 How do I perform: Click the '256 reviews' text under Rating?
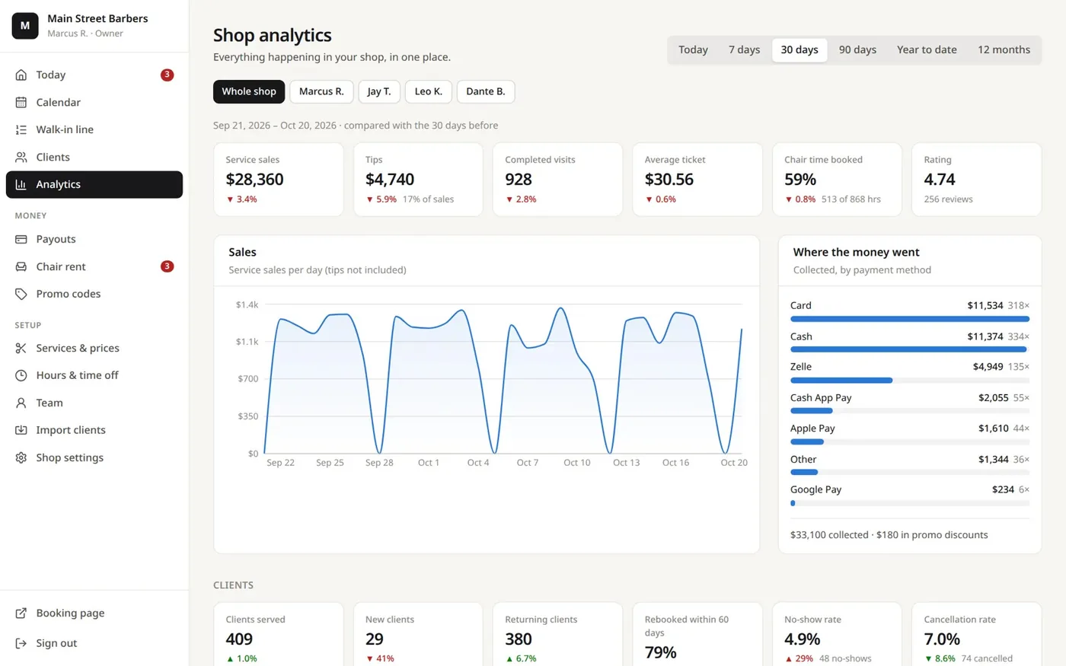click(948, 199)
